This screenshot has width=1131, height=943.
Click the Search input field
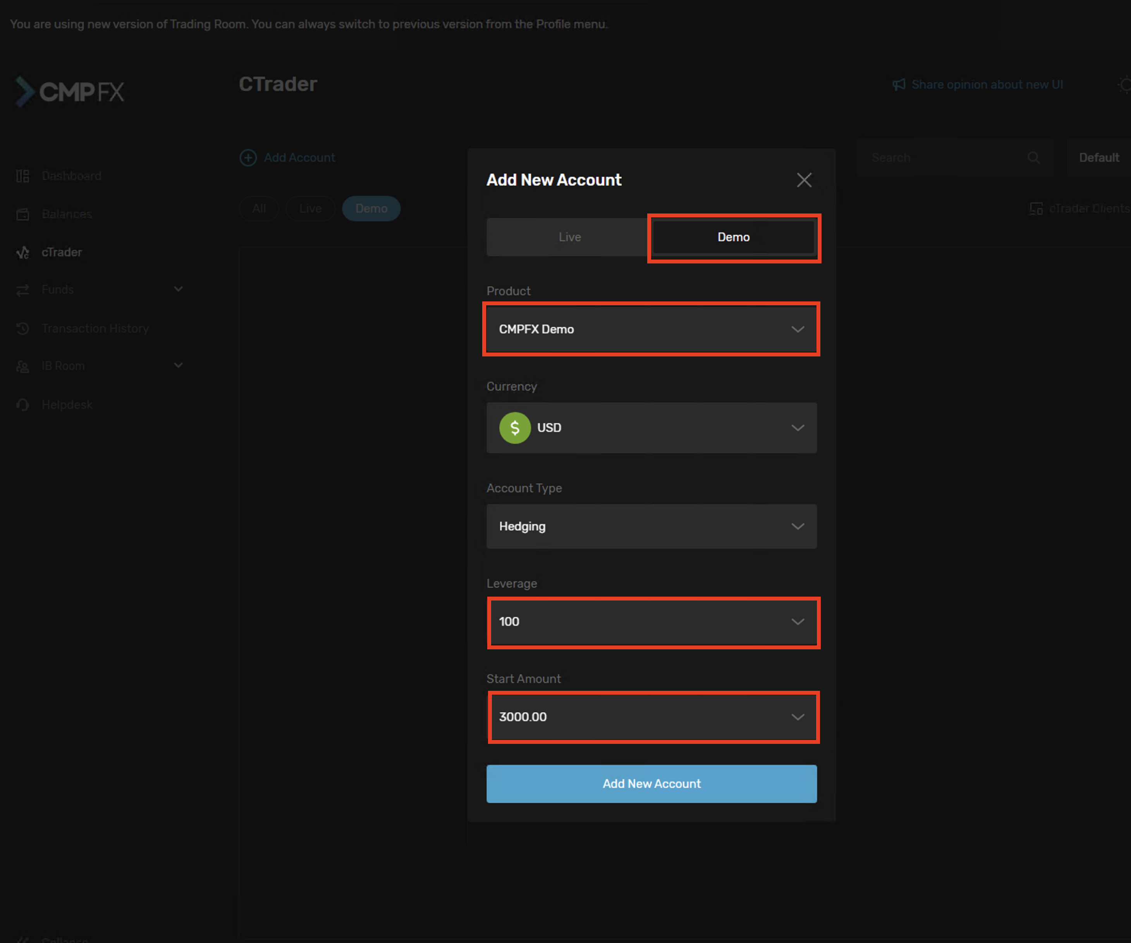tap(955, 158)
